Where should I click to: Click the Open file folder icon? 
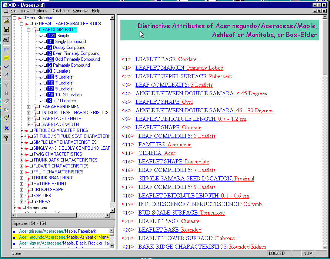(x=6, y=21)
